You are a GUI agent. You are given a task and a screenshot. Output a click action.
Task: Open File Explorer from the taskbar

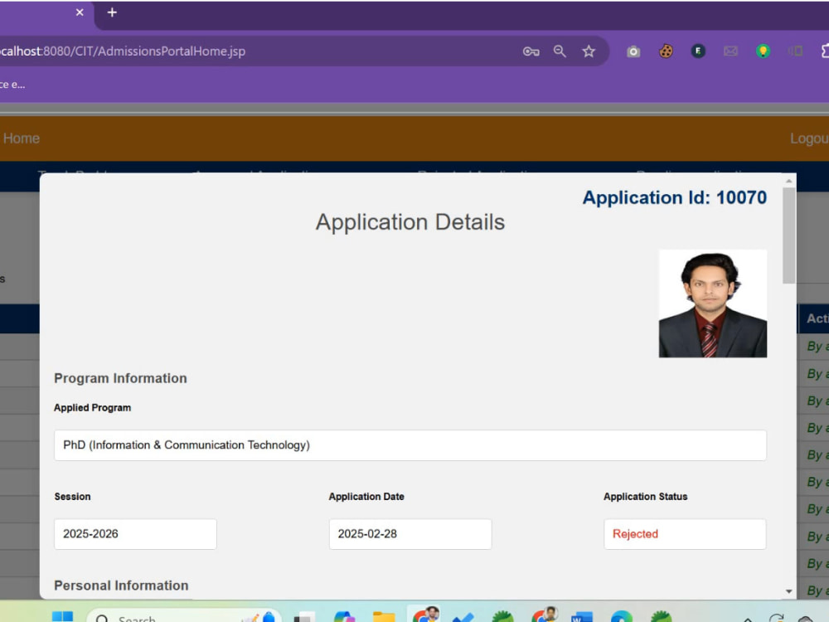[x=384, y=617]
